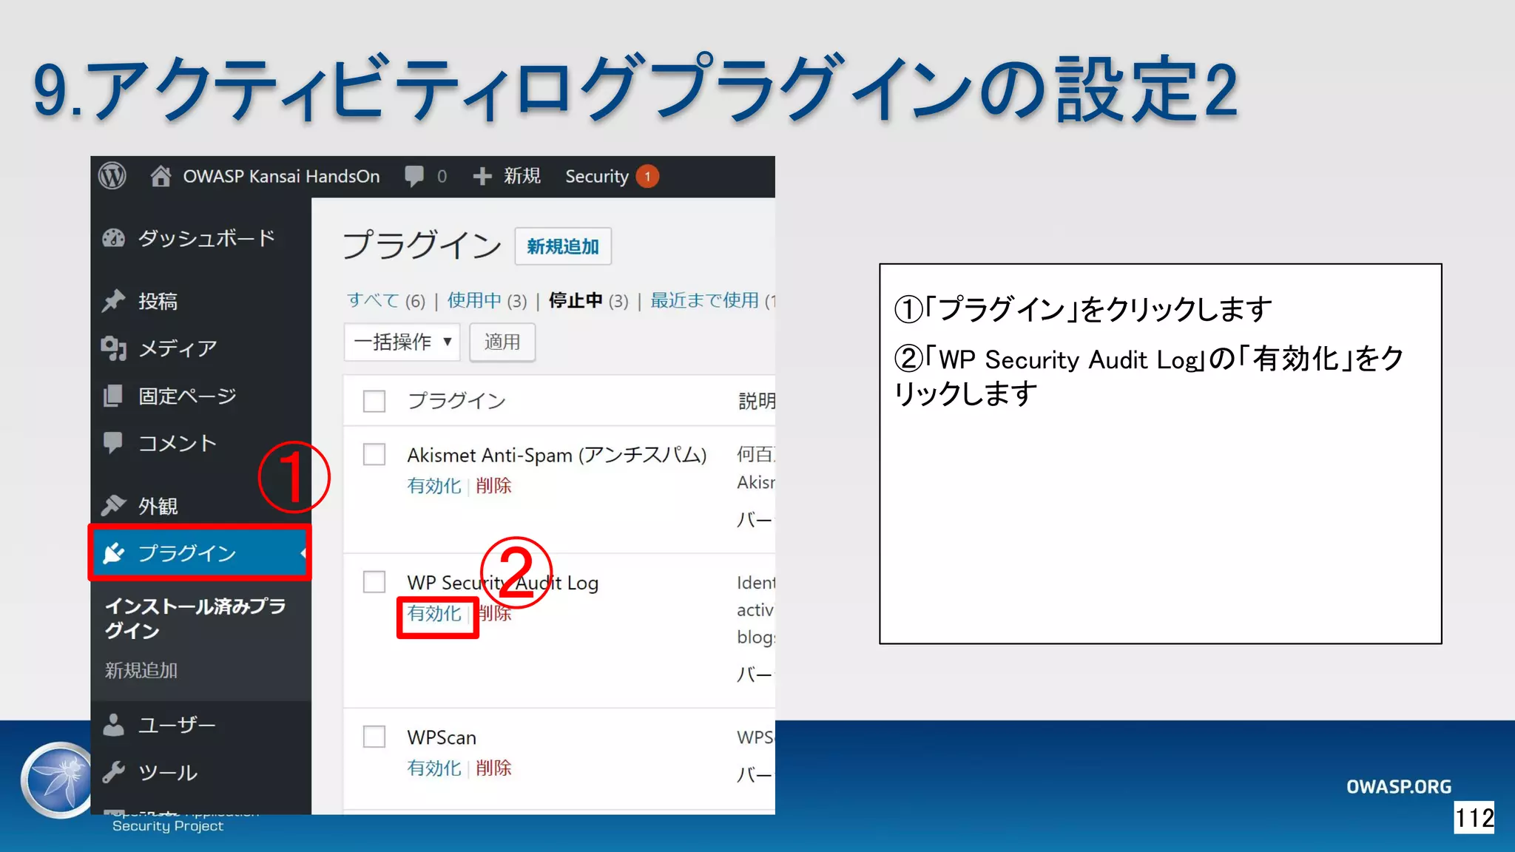Click the plus icon next to 新規
The width and height of the screenshot is (1515, 852).
482,176
